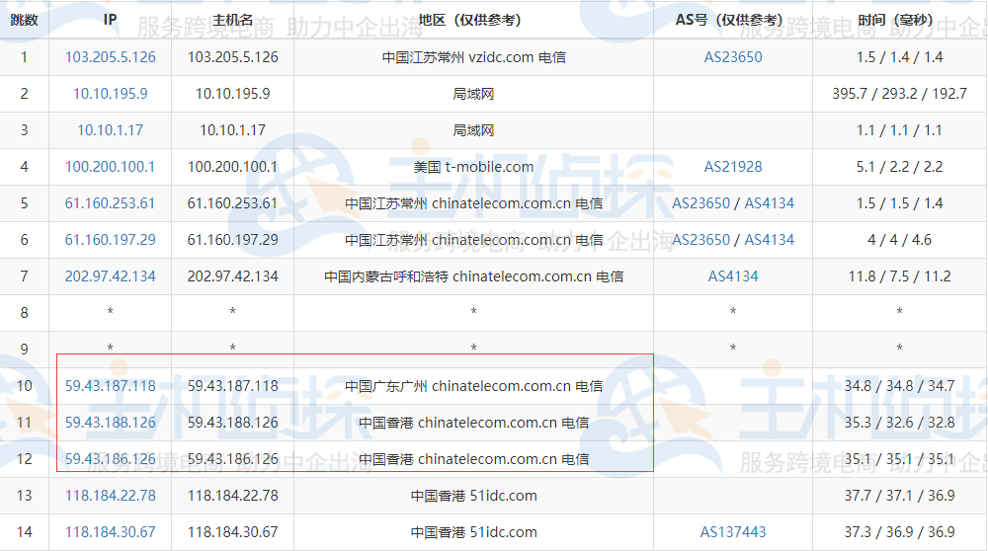The height and width of the screenshot is (551, 988).
Task: Click time value 11.8 / 7.5 / 11.2
Action: tap(899, 276)
